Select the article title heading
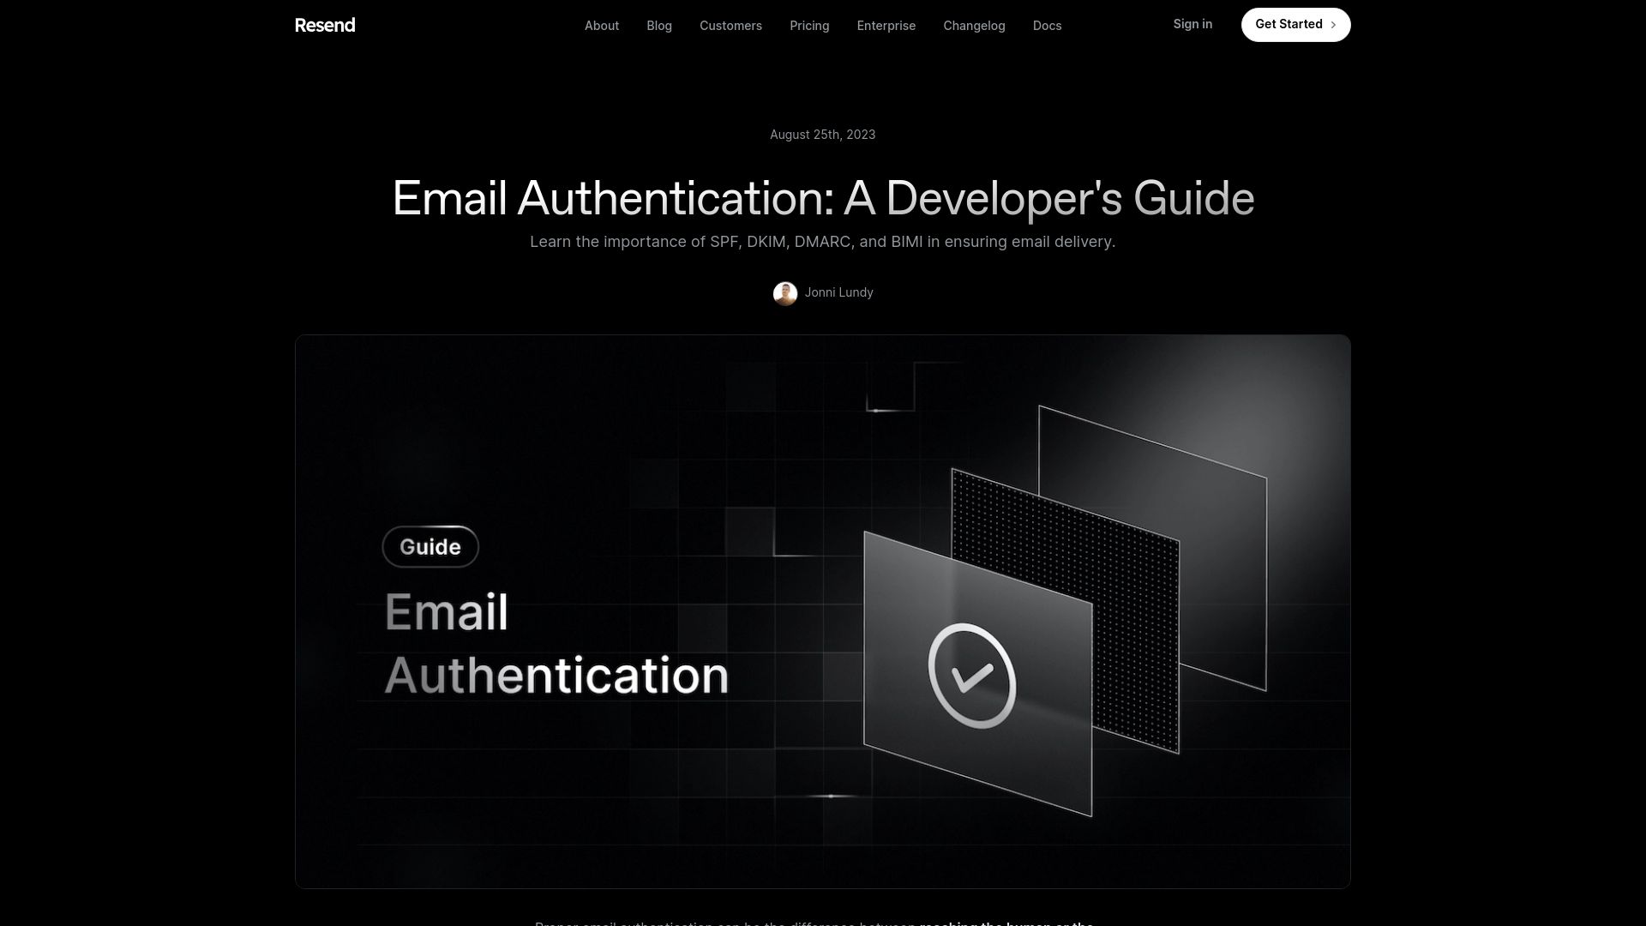Image resolution: width=1646 pixels, height=926 pixels. (823, 198)
